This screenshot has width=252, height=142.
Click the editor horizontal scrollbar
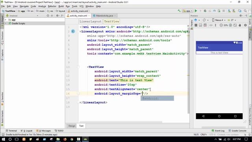point(121,122)
